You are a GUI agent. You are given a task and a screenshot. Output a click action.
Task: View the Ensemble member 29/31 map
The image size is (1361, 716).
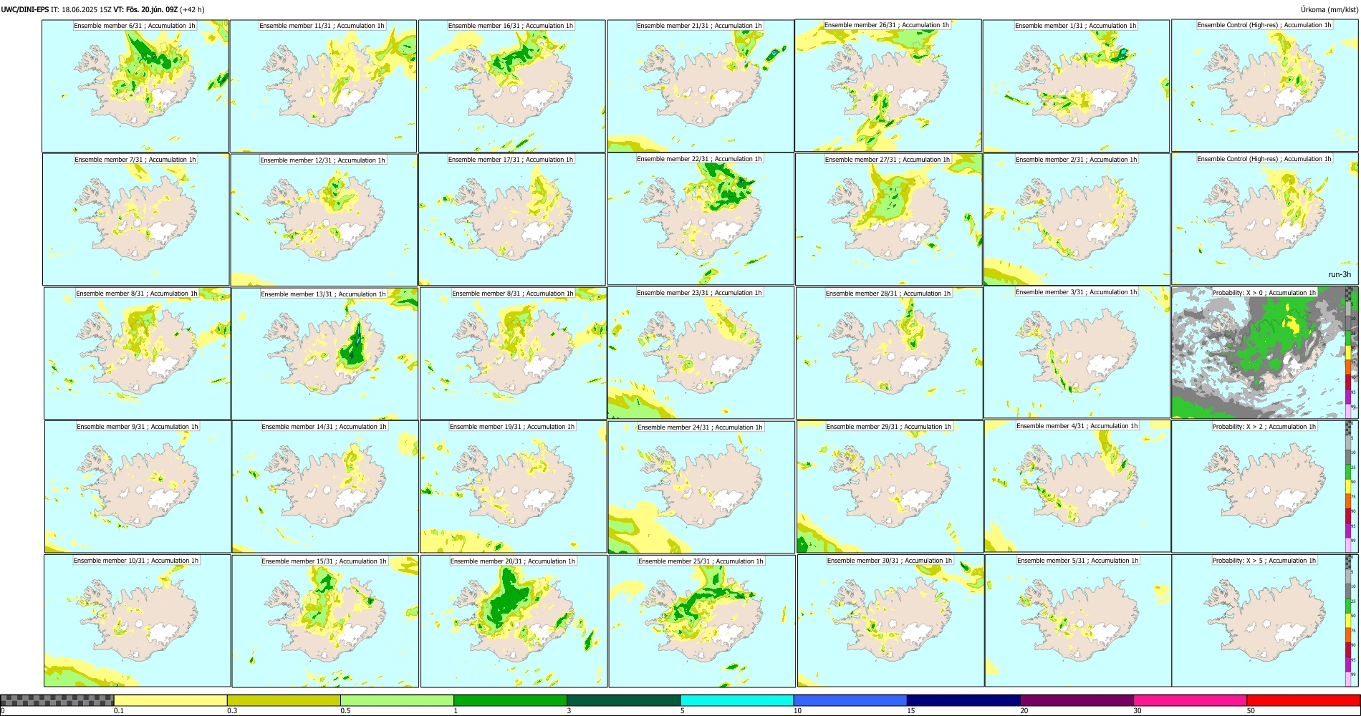(890, 486)
